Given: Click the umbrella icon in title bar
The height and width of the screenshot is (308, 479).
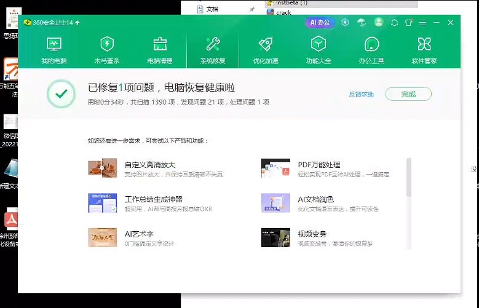Looking at the screenshot, I should tap(362, 22).
